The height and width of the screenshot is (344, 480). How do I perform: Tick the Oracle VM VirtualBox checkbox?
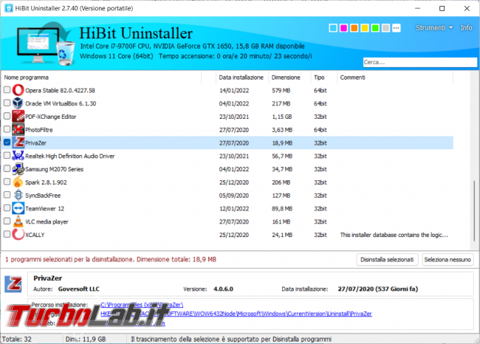coord(7,103)
